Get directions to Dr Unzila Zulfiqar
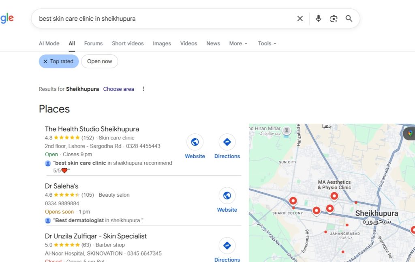The width and height of the screenshot is (415, 262). pyautogui.click(x=227, y=246)
